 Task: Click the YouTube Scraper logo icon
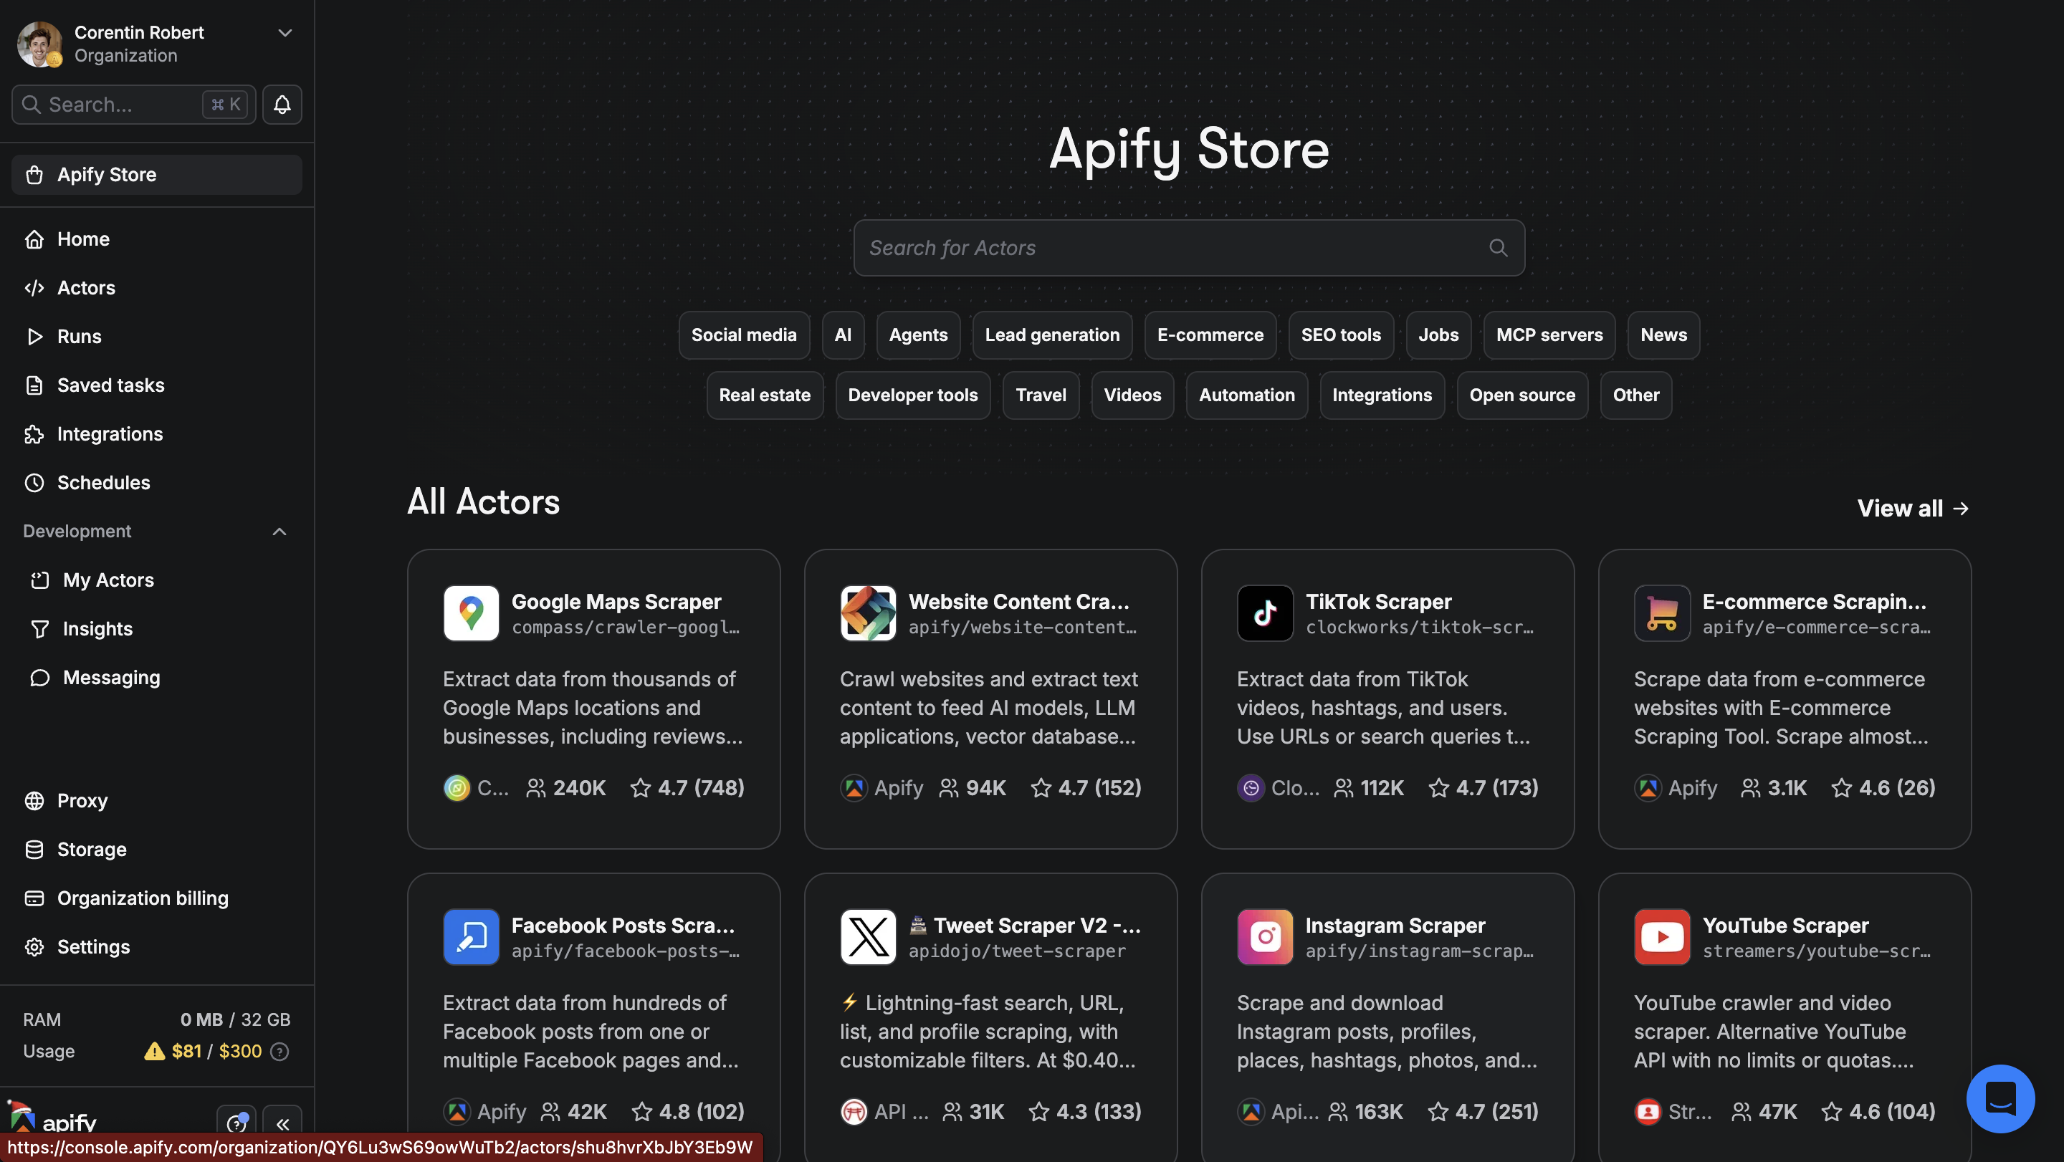coord(1662,936)
